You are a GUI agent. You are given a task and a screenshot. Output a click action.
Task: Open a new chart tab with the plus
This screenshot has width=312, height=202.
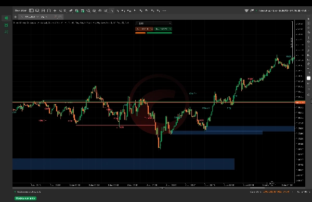15,17
